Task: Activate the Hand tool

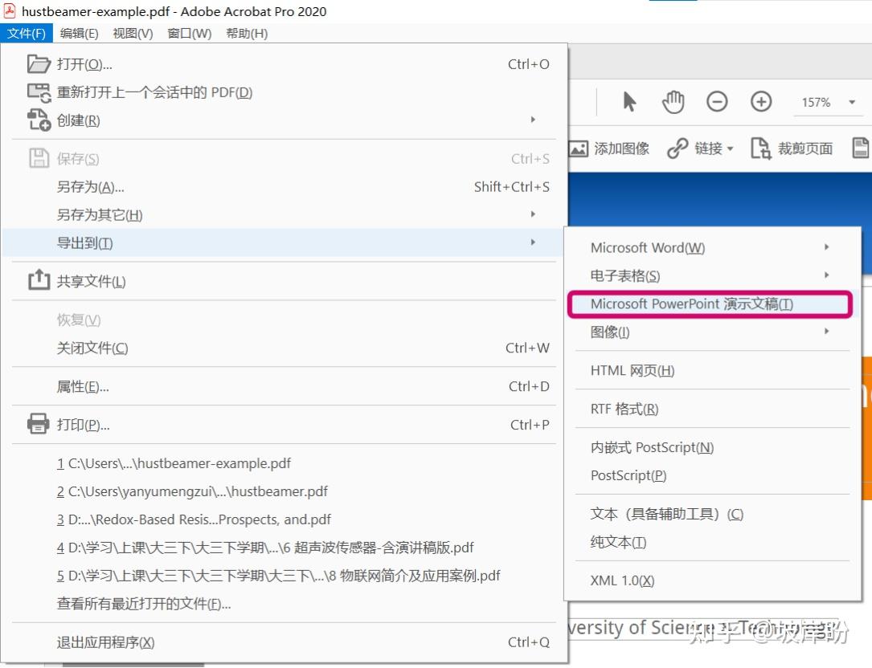Action: click(673, 102)
